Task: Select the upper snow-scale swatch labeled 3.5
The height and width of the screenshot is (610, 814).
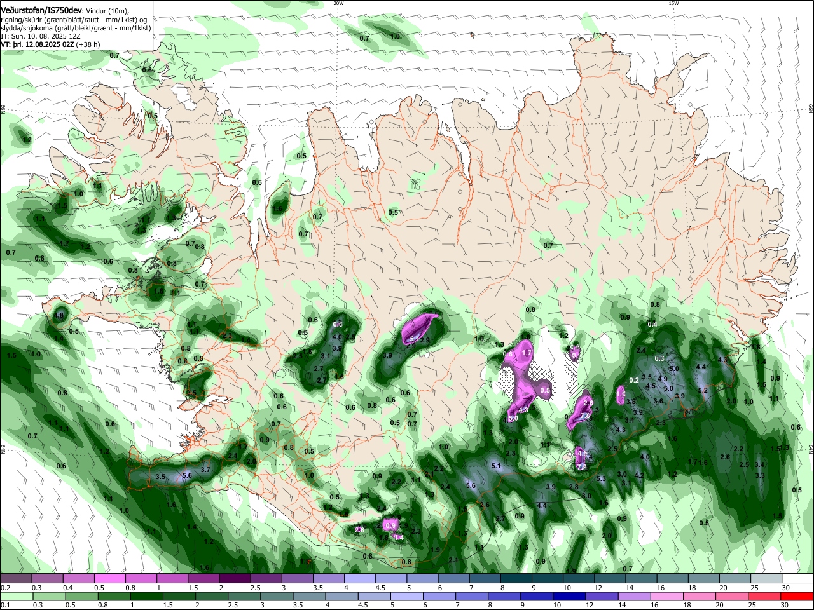Action: click(x=329, y=578)
